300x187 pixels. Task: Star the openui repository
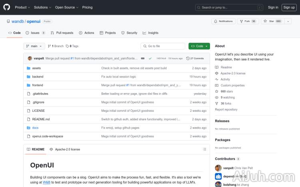(x=273, y=21)
